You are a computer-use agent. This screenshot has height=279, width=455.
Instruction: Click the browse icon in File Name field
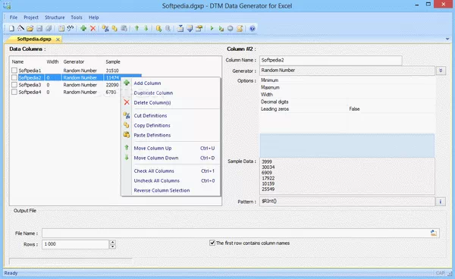coord(434,233)
